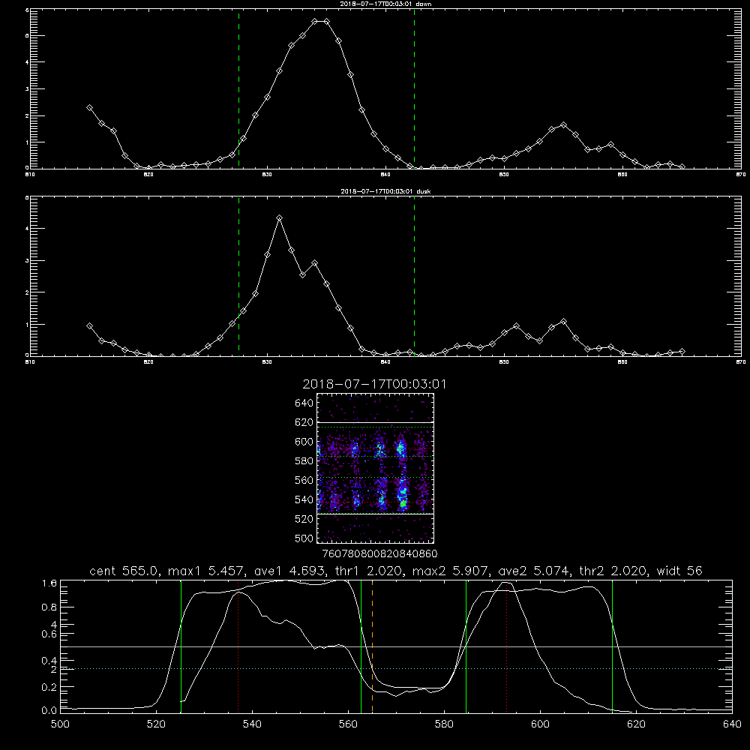Click the lower white boundary line on the heatmap
This screenshot has height=750, width=750.
click(x=376, y=514)
